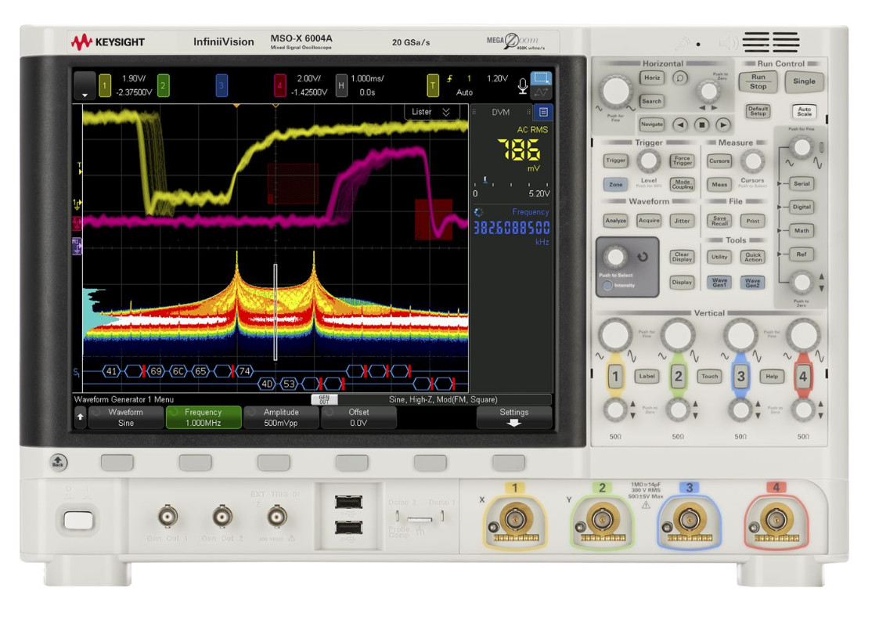The image size is (879, 624).
Task: Toggle the red channel 4 key
Action: 803,376
